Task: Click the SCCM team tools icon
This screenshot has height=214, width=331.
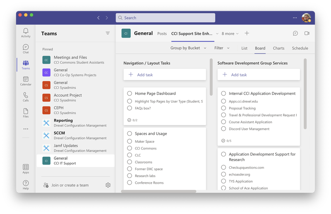Action: point(46,135)
